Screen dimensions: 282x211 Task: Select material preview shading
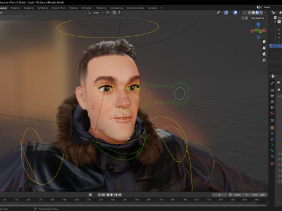pos(257,13)
